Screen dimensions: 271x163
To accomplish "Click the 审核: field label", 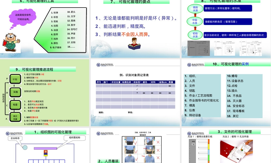I will [131, 112].
